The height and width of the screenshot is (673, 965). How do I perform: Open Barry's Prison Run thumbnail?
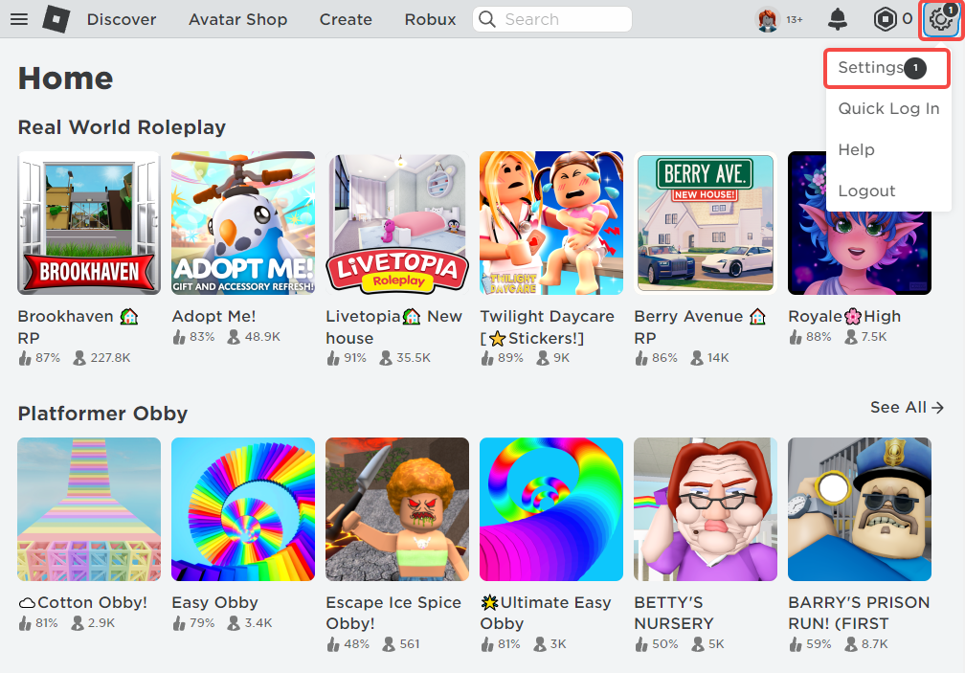click(859, 508)
